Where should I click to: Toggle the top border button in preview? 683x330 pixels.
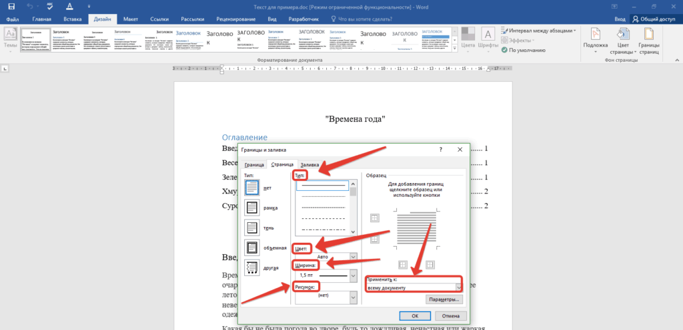coord(374,218)
